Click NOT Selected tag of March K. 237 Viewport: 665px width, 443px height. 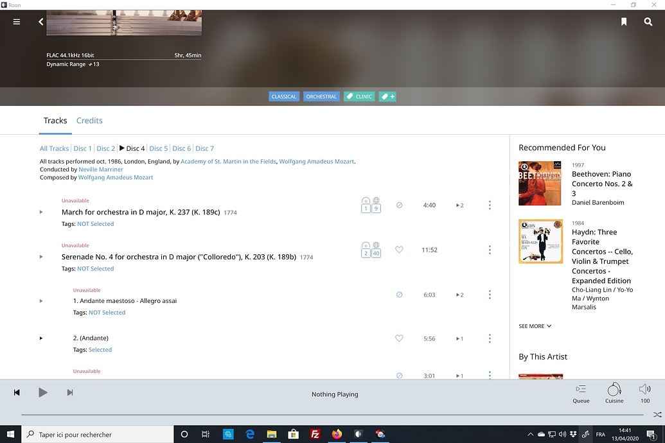[96, 224]
